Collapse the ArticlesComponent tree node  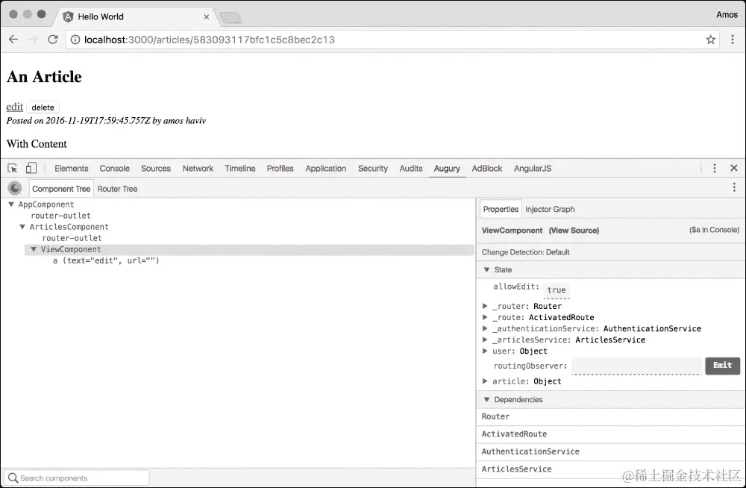click(22, 227)
